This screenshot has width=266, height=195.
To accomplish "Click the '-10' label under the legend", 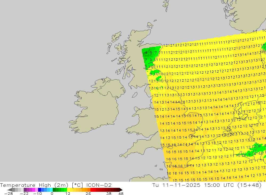I will tap(38, 194).
